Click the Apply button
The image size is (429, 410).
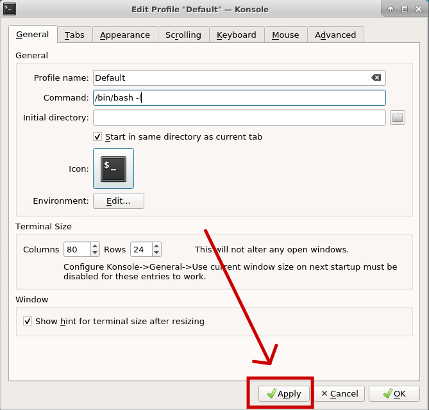[284, 393]
